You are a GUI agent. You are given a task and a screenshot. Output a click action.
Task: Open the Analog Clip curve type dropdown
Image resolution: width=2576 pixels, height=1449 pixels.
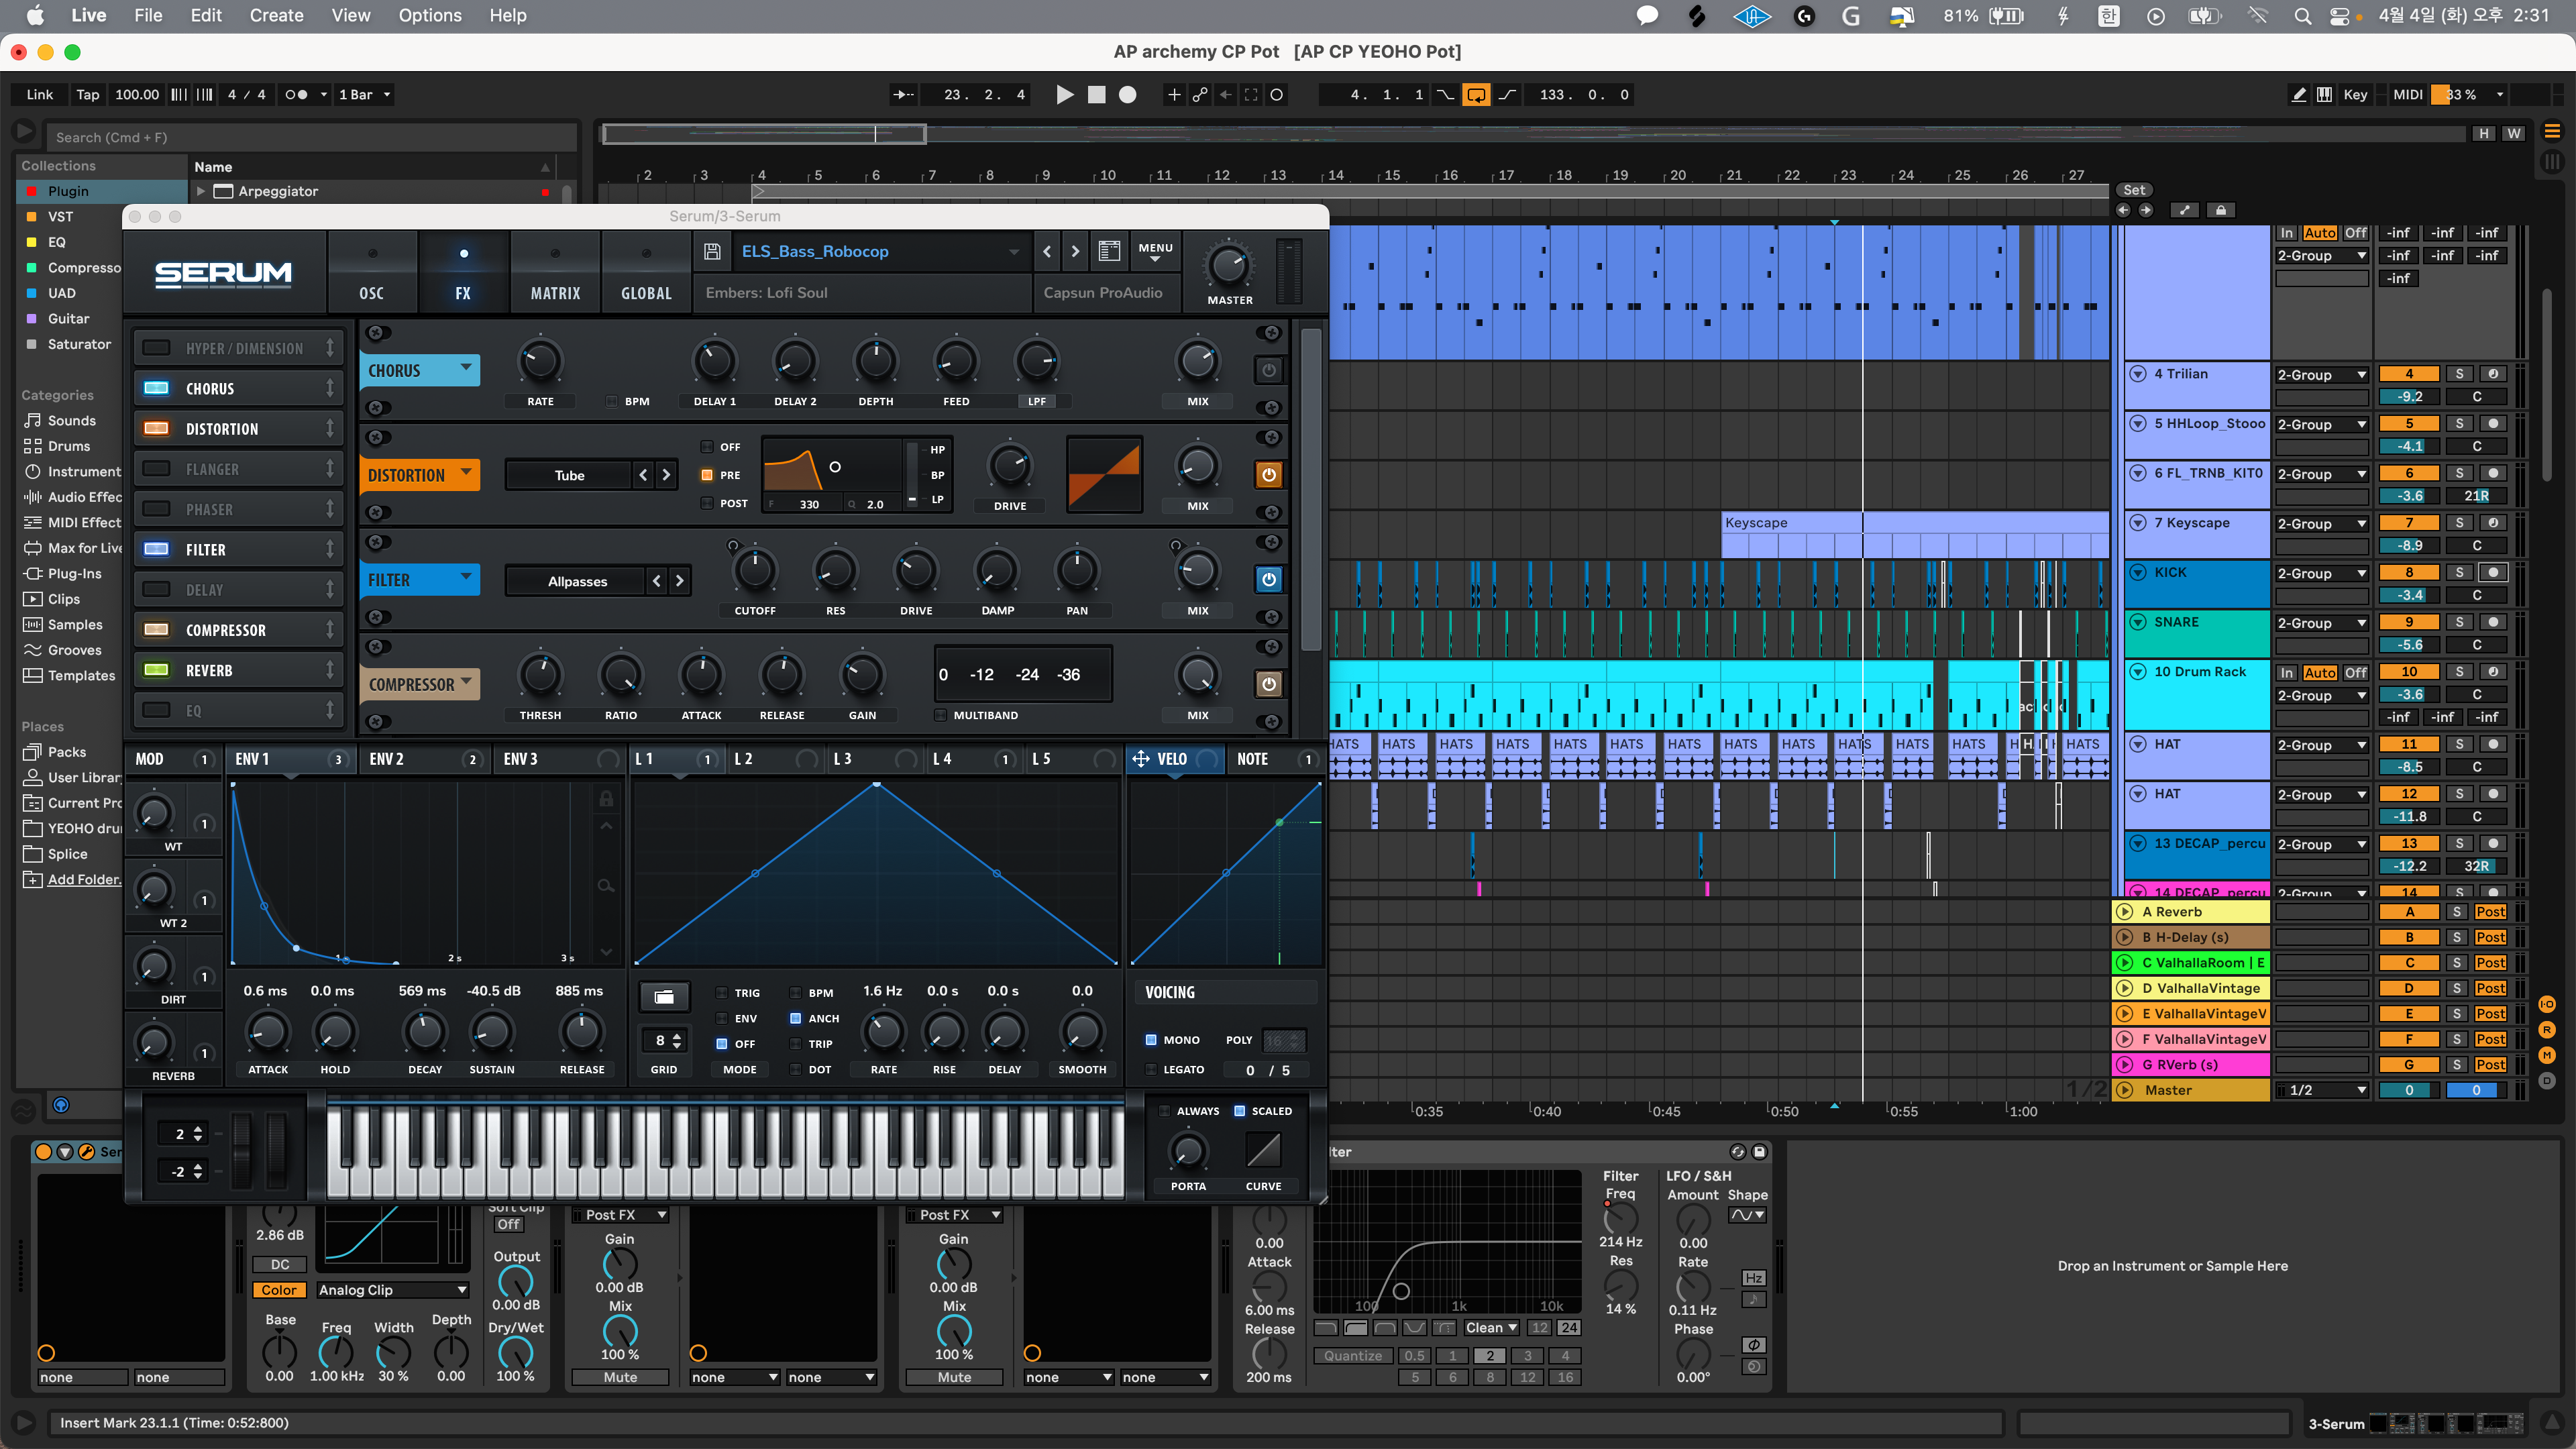(x=392, y=1290)
